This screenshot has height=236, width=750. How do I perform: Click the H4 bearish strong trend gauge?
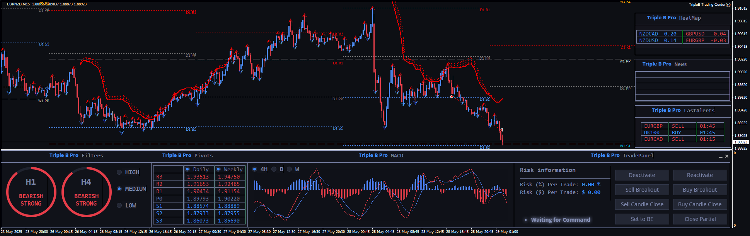[86, 192]
